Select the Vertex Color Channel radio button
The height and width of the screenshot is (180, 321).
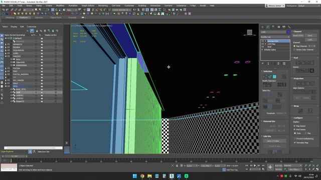[294, 49]
